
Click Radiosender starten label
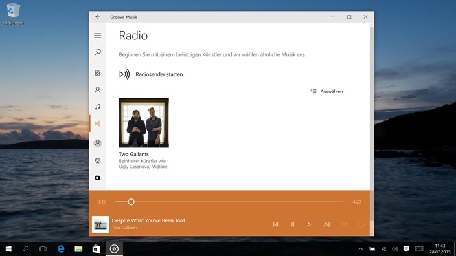point(159,74)
